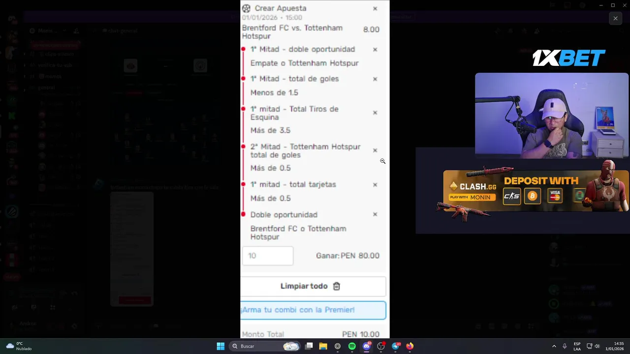Click the Ganar: PEN 80.00 text
Screen dimensions: 630x354
coord(347,256)
